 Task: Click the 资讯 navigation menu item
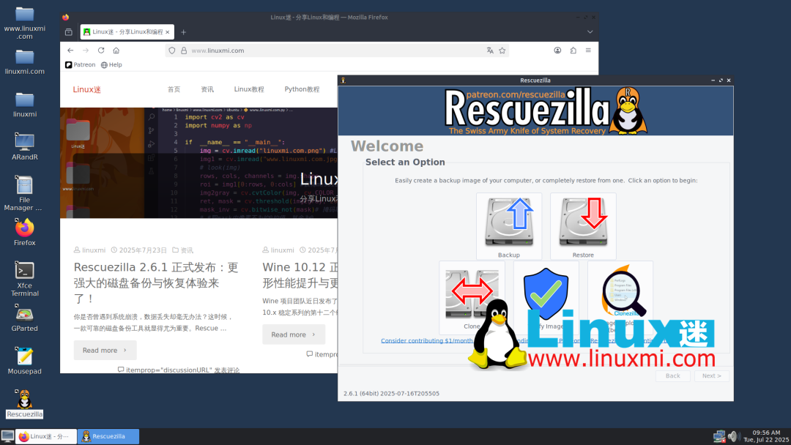[x=207, y=89]
